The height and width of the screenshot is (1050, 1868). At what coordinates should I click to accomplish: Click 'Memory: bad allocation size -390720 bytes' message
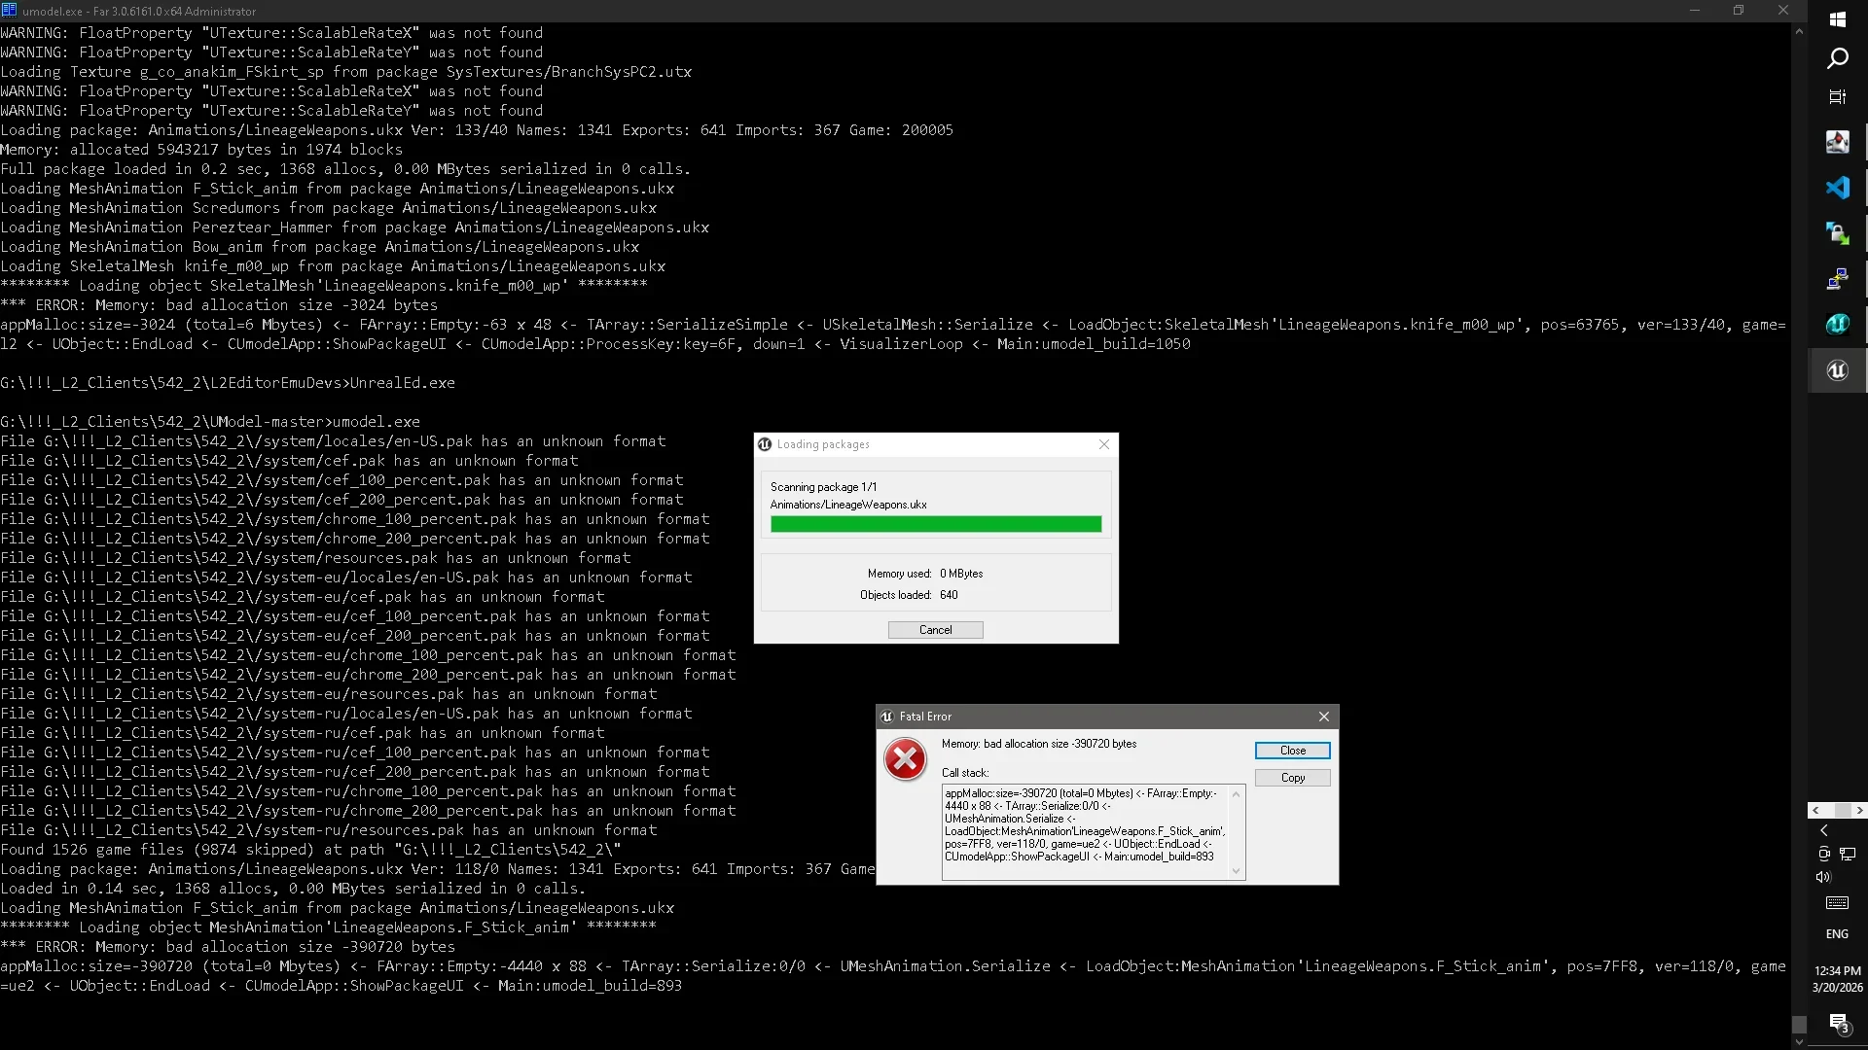(x=1038, y=744)
